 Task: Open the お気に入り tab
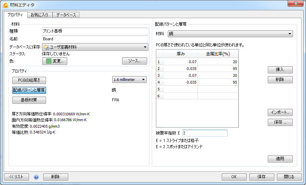pos(40,15)
